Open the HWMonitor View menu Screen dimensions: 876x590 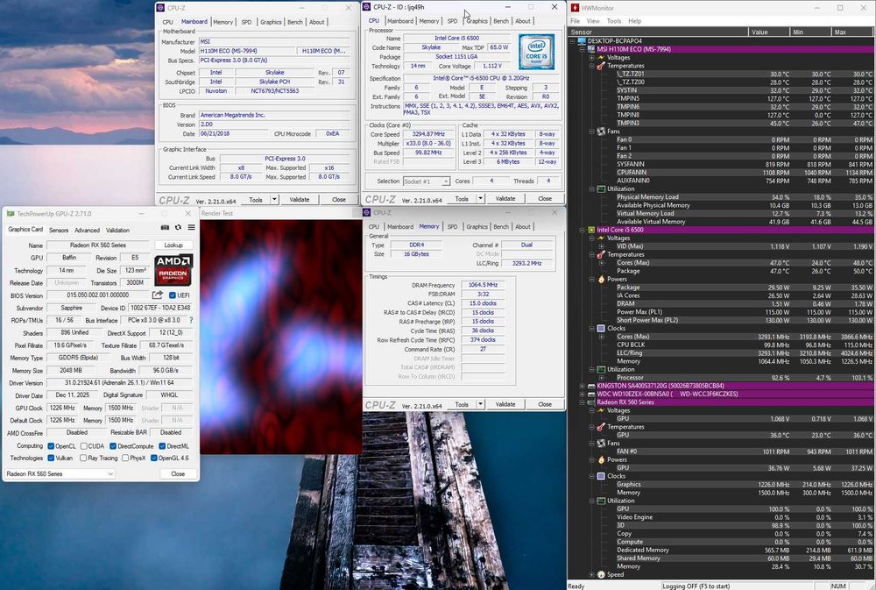pos(593,21)
